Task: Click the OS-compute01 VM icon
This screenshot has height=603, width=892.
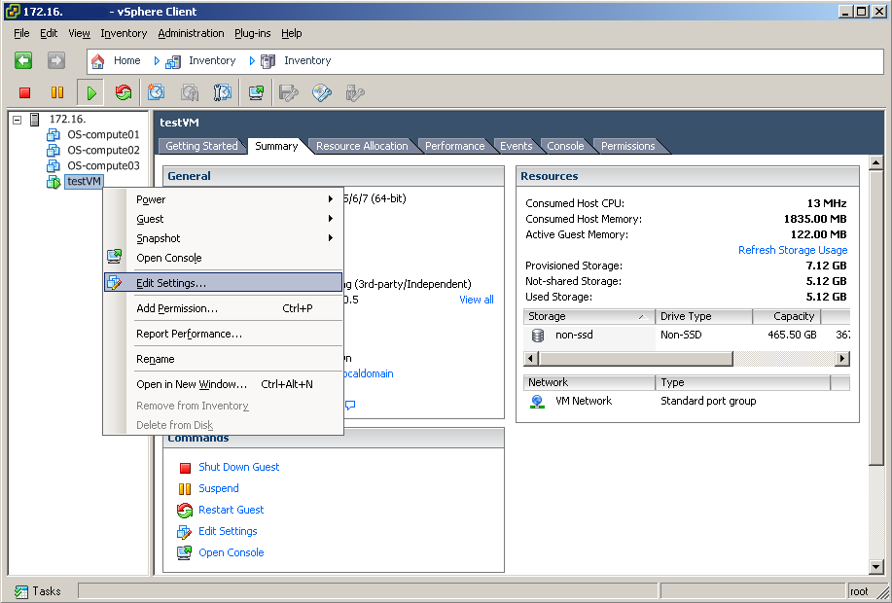Action: pyautogui.click(x=53, y=135)
